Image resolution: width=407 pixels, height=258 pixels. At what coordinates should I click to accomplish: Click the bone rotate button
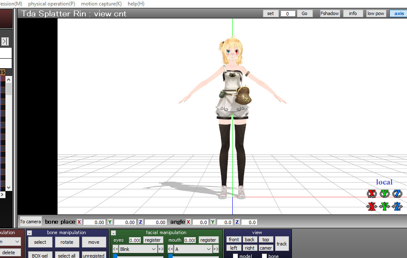(x=67, y=242)
